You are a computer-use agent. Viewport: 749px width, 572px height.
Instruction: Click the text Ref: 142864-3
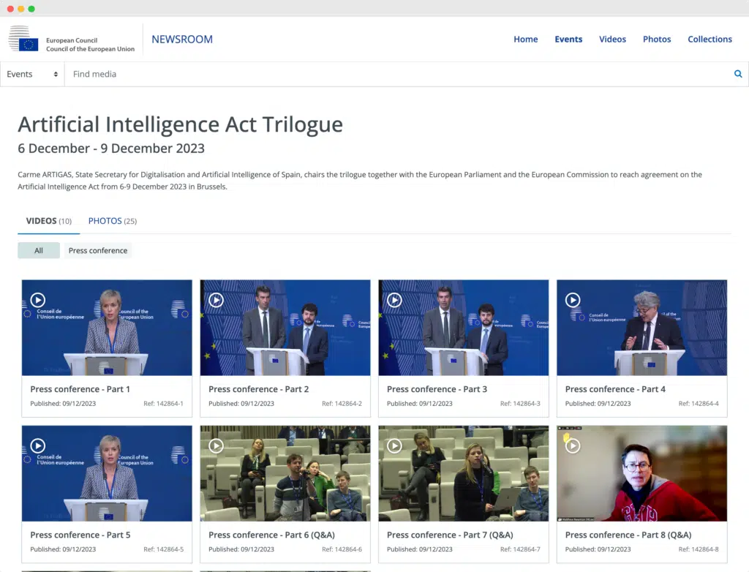click(x=520, y=403)
